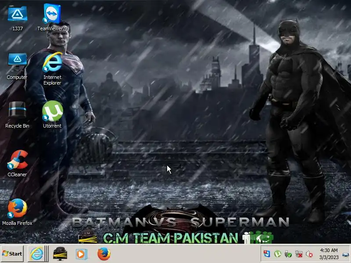Launch the TeamViewer 9 desktop shortcut
351x263 pixels.
click(52, 18)
